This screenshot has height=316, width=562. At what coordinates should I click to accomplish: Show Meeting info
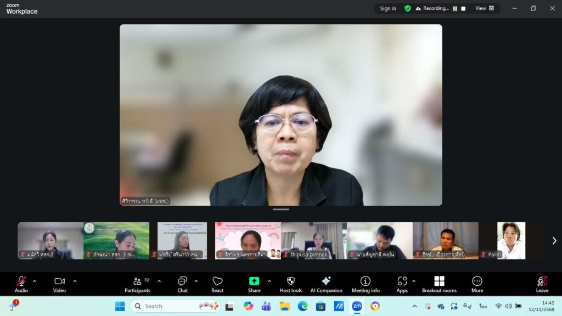point(365,284)
